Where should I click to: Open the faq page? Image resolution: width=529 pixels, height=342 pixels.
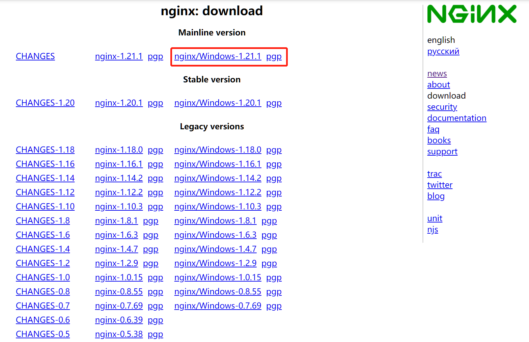(x=433, y=129)
